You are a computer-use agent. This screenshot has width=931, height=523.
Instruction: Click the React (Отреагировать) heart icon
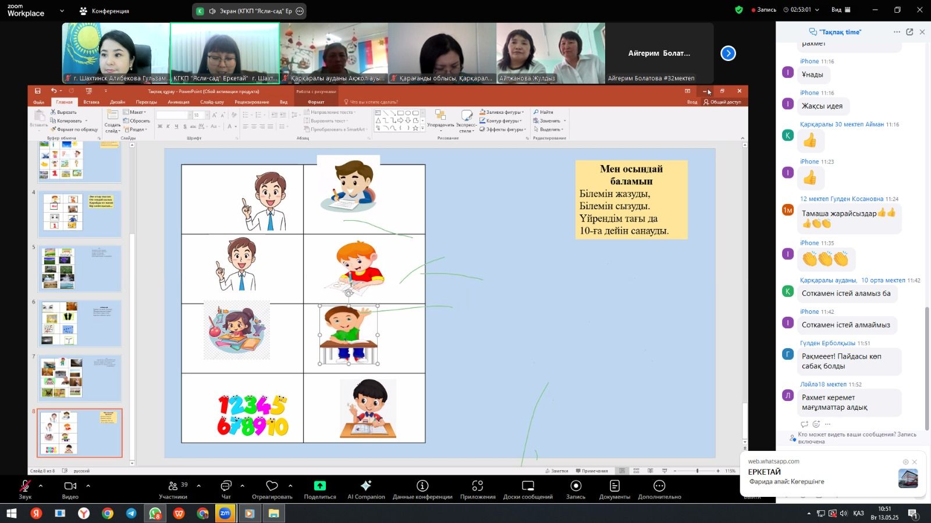pos(272,486)
